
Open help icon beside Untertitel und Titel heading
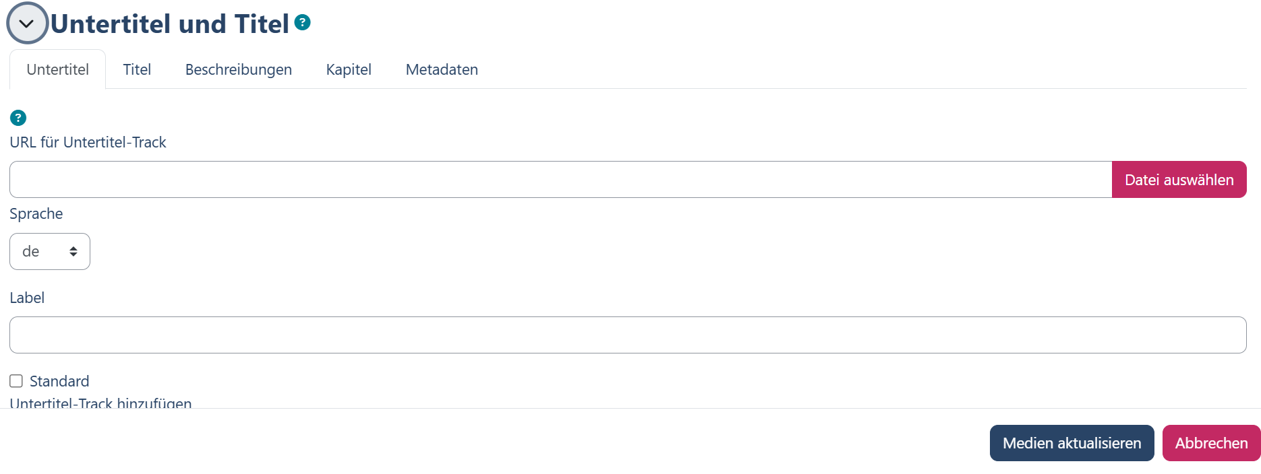coord(303,23)
